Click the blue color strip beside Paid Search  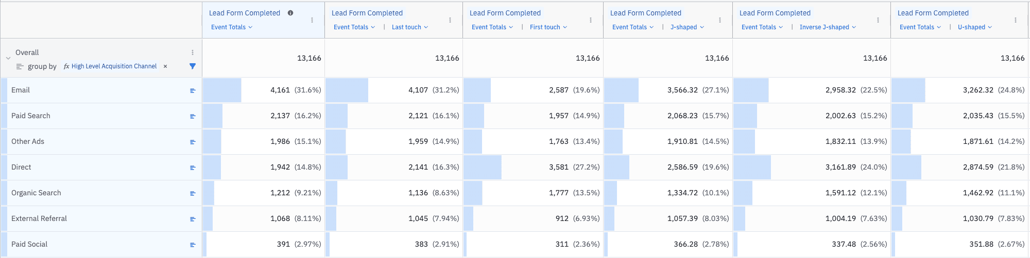(x=4, y=116)
